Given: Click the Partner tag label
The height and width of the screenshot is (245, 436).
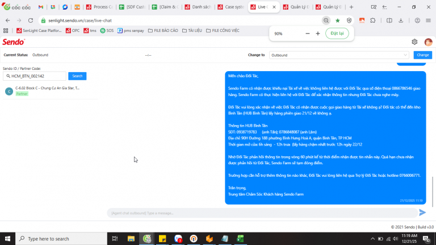Looking at the screenshot, I should [x=22, y=94].
